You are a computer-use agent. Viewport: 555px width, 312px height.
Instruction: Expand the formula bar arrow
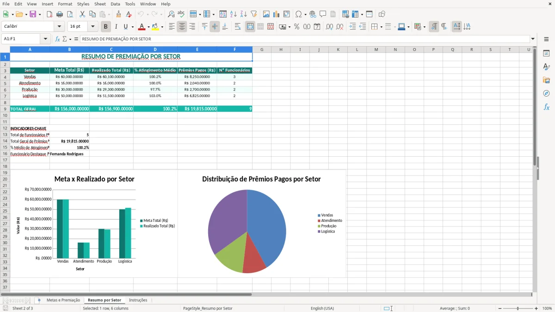533,39
